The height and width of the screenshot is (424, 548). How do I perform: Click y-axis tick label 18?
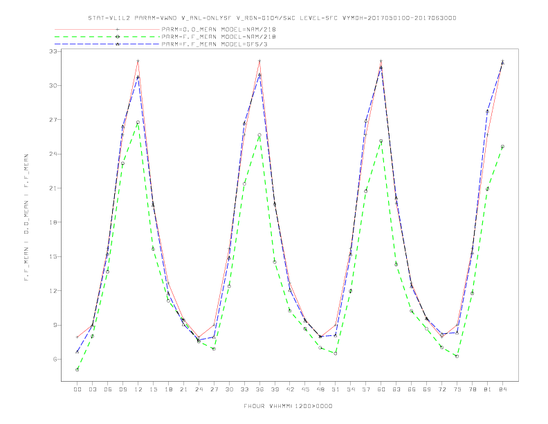coord(53,222)
